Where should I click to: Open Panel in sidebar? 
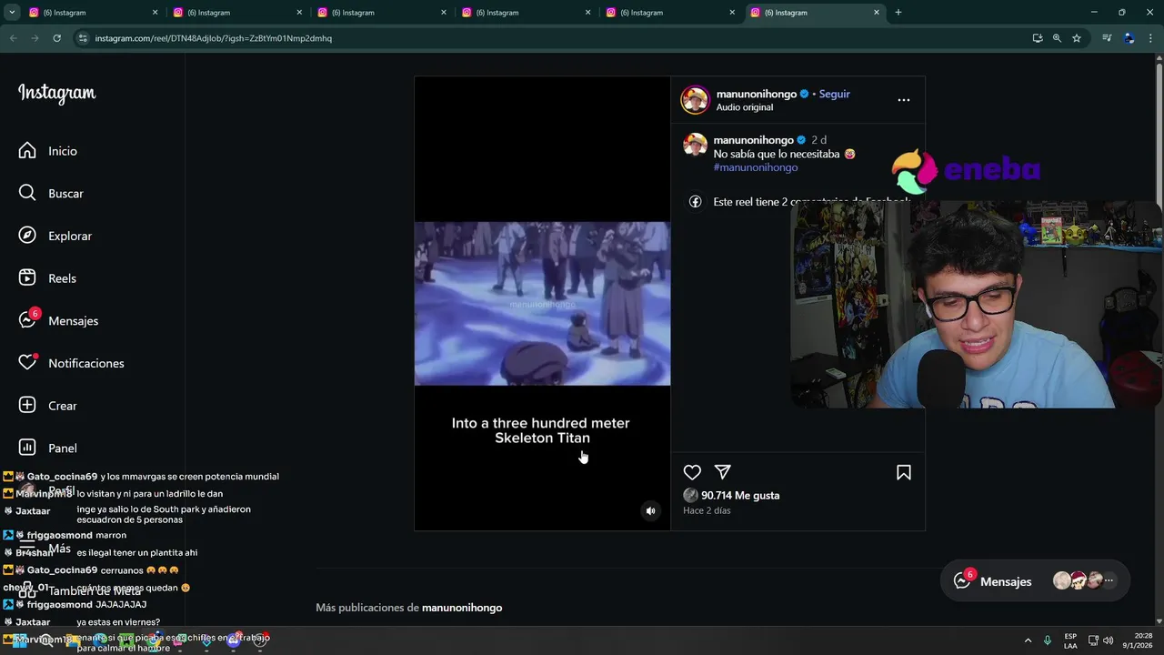click(x=47, y=448)
